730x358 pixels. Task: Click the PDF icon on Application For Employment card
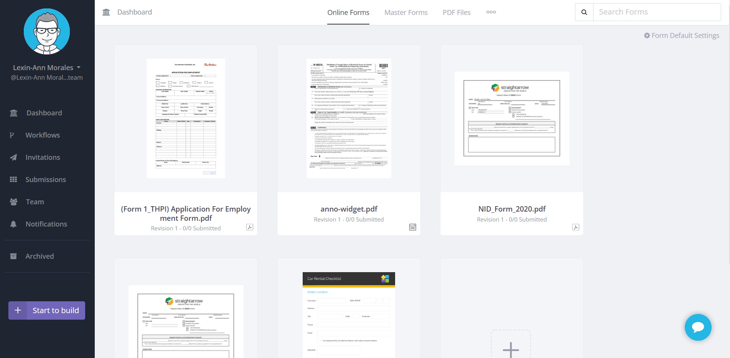coord(249,227)
